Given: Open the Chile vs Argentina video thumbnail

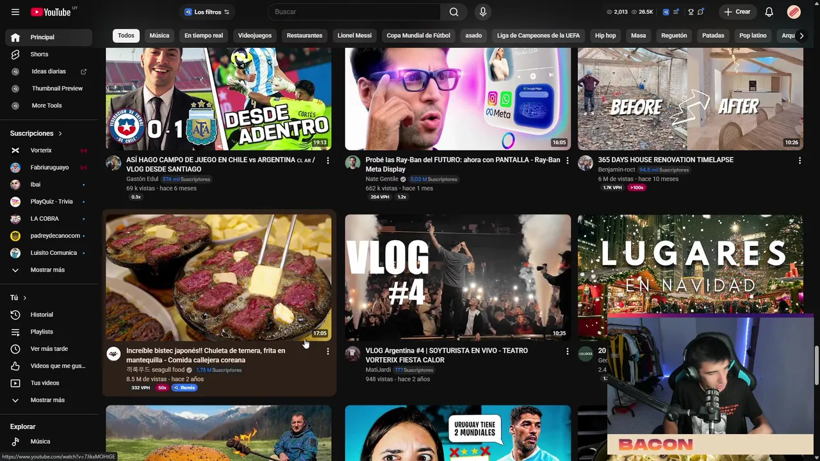Looking at the screenshot, I should (218, 99).
